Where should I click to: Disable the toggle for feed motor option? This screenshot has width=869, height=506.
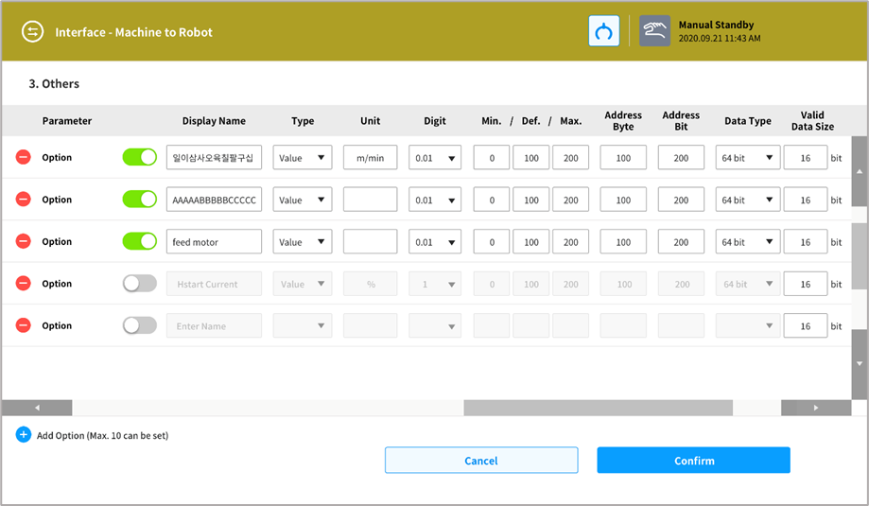(x=139, y=242)
